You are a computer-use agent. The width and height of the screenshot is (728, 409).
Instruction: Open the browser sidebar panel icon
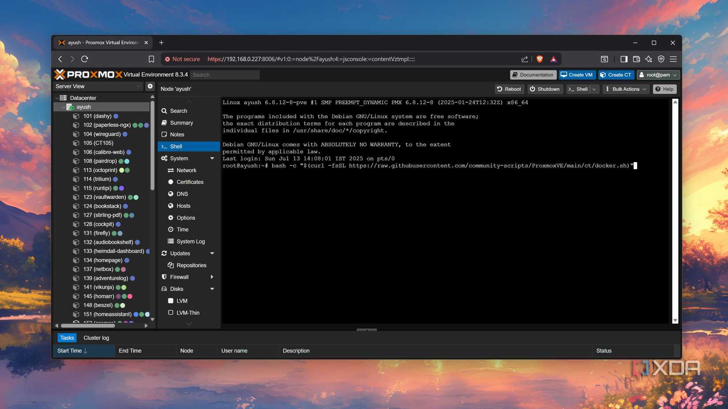(623, 59)
